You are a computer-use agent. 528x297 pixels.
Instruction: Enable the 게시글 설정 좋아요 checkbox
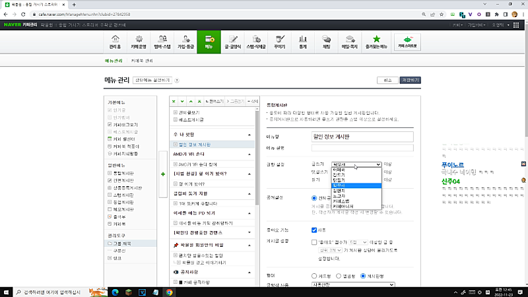pyautogui.click(x=314, y=242)
